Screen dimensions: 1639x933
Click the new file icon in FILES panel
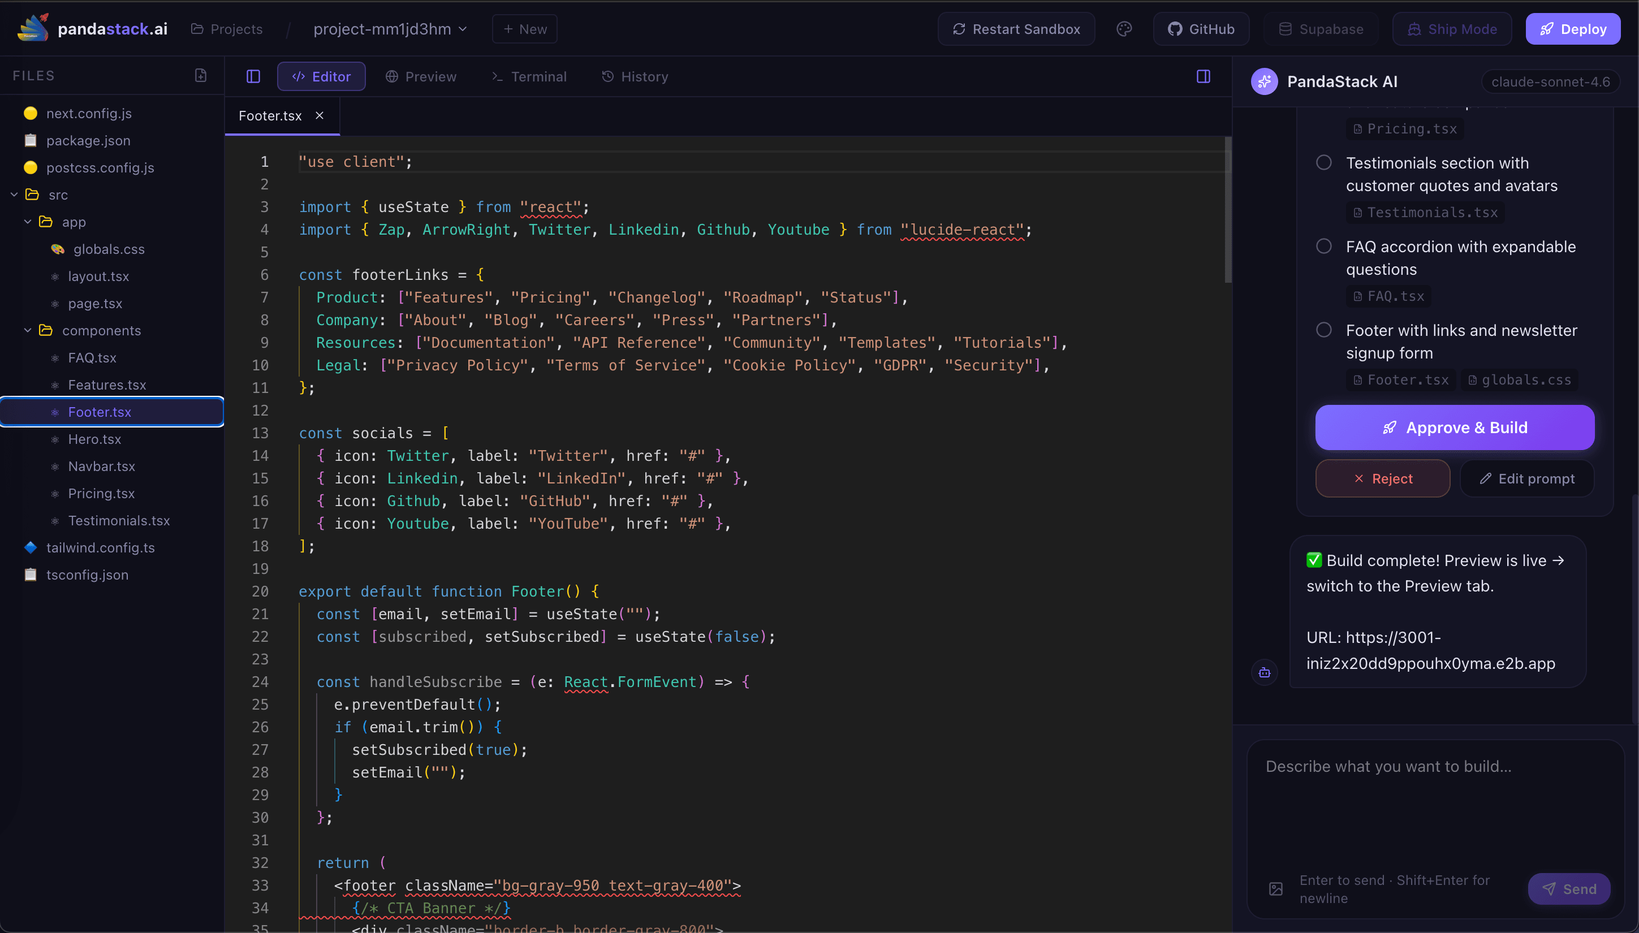[201, 75]
